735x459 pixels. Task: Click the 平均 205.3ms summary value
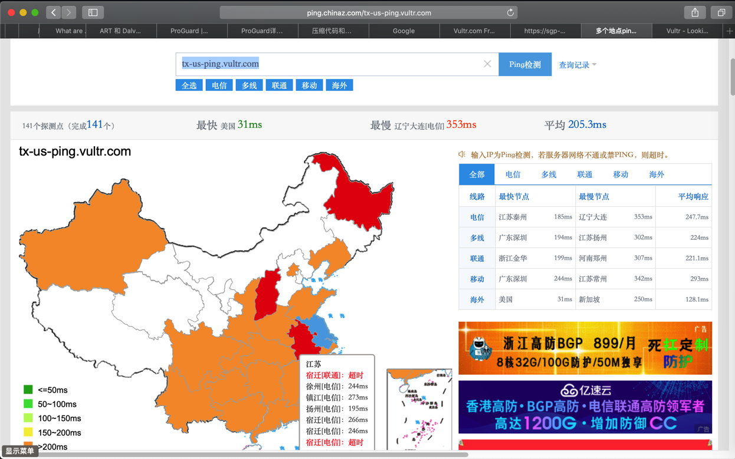click(x=587, y=124)
